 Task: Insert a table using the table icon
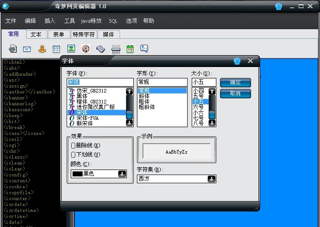pos(56,49)
